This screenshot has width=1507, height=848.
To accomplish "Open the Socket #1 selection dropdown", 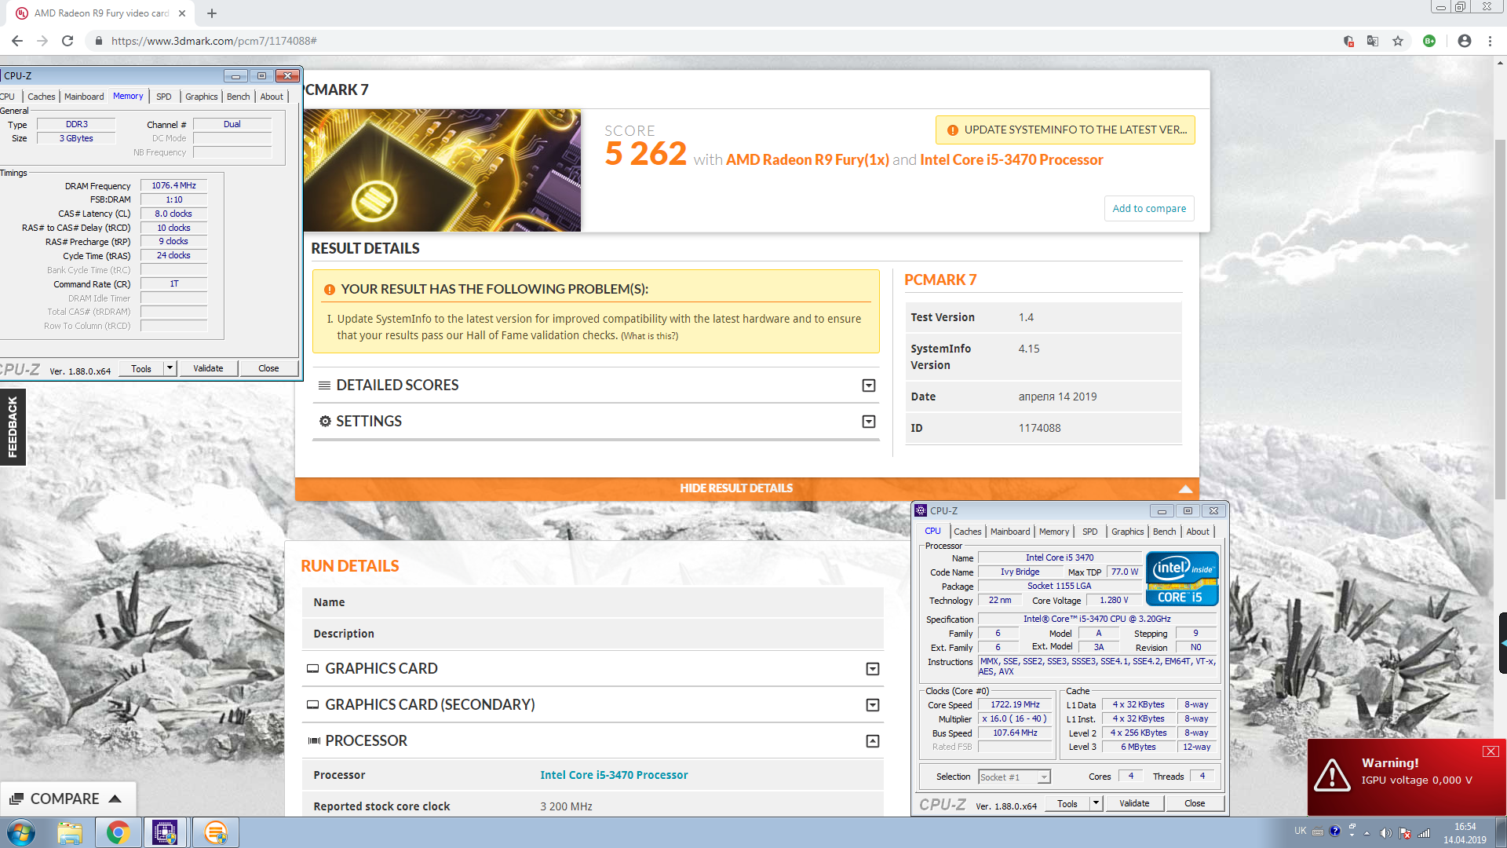I will click(1014, 777).
